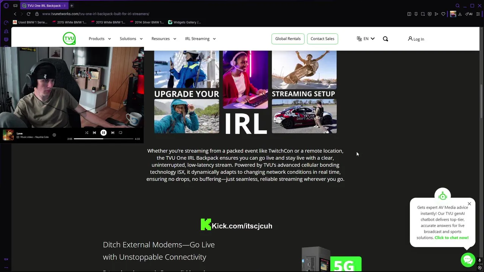The height and width of the screenshot is (272, 484).
Task: Take a snapshot with the capture icon
Action: (x=423, y=14)
